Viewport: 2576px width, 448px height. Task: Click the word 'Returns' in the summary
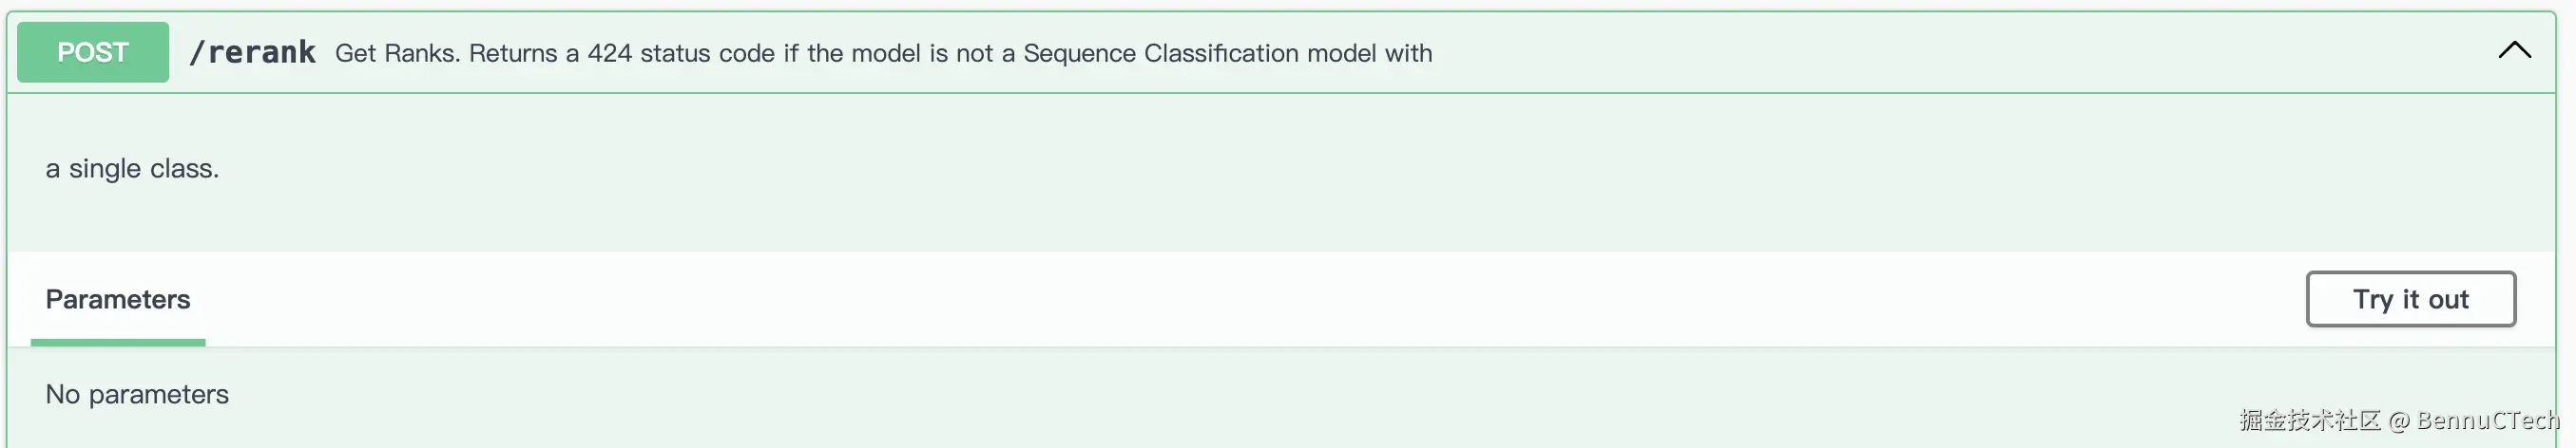pyautogui.click(x=513, y=53)
